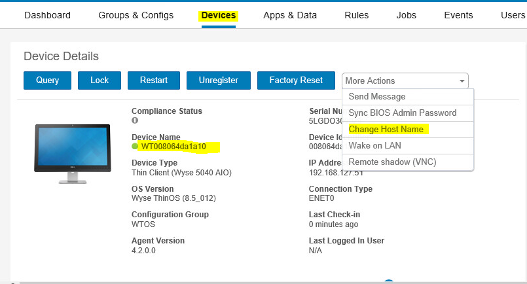The image size is (527, 284).
Task: Open the Jobs tab
Action: [407, 15]
